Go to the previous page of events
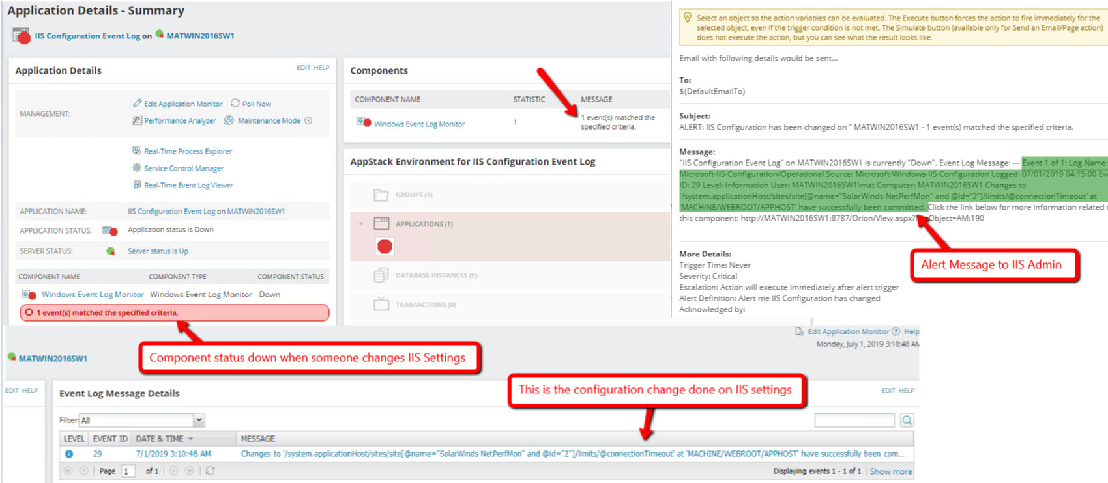 pos(83,471)
